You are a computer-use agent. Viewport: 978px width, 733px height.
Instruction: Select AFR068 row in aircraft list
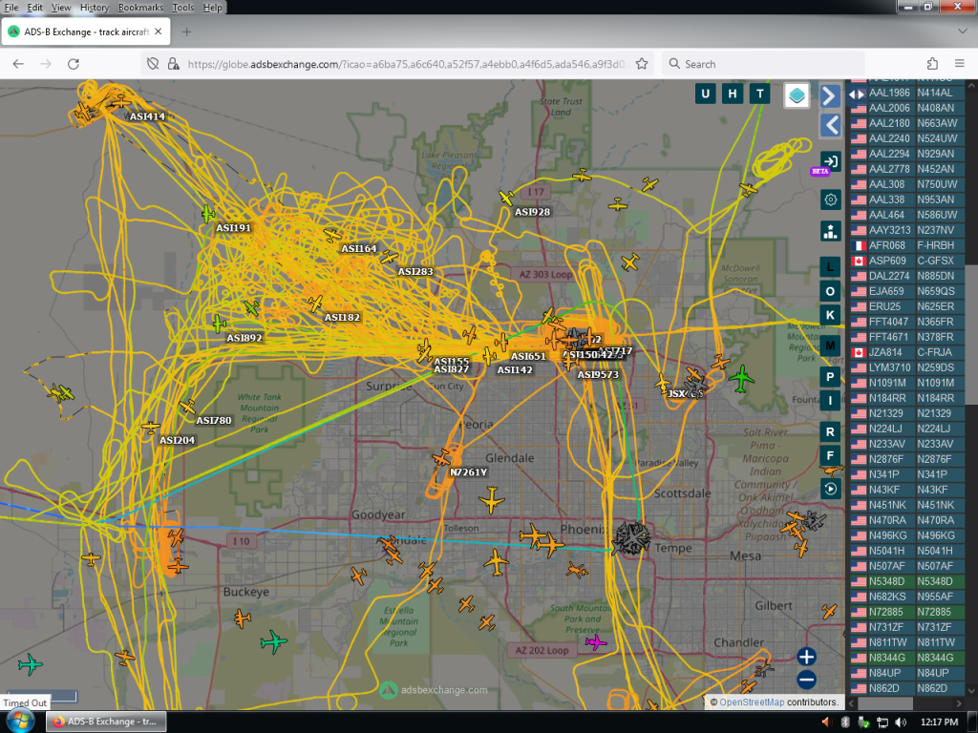pyautogui.click(x=908, y=245)
